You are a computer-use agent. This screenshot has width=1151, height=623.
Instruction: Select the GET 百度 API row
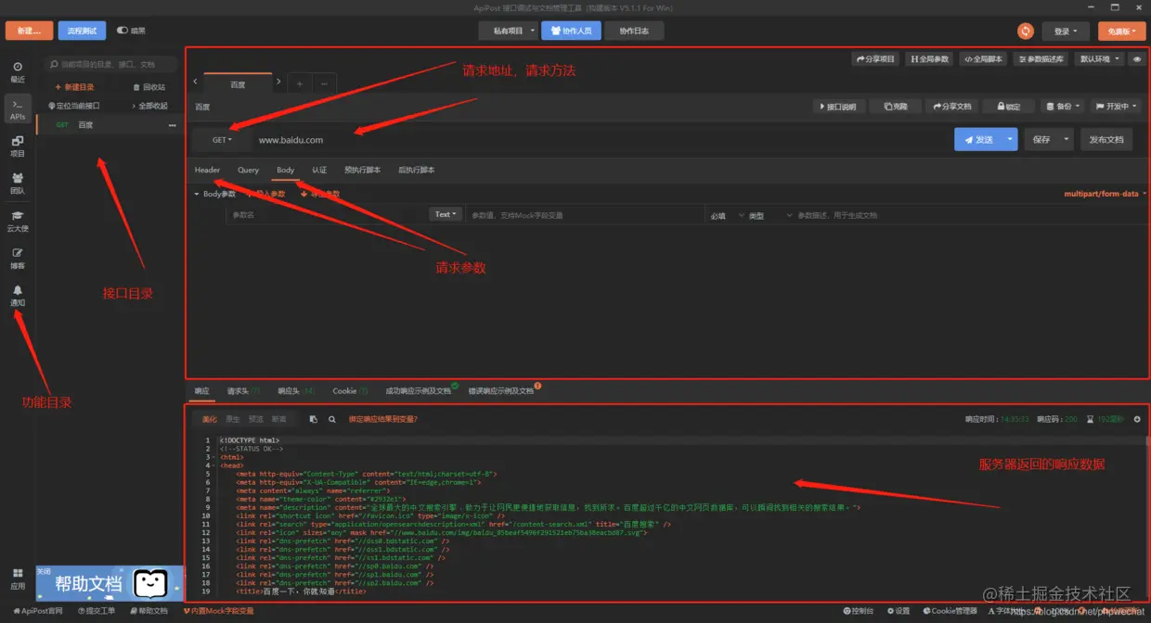coord(109,125)
